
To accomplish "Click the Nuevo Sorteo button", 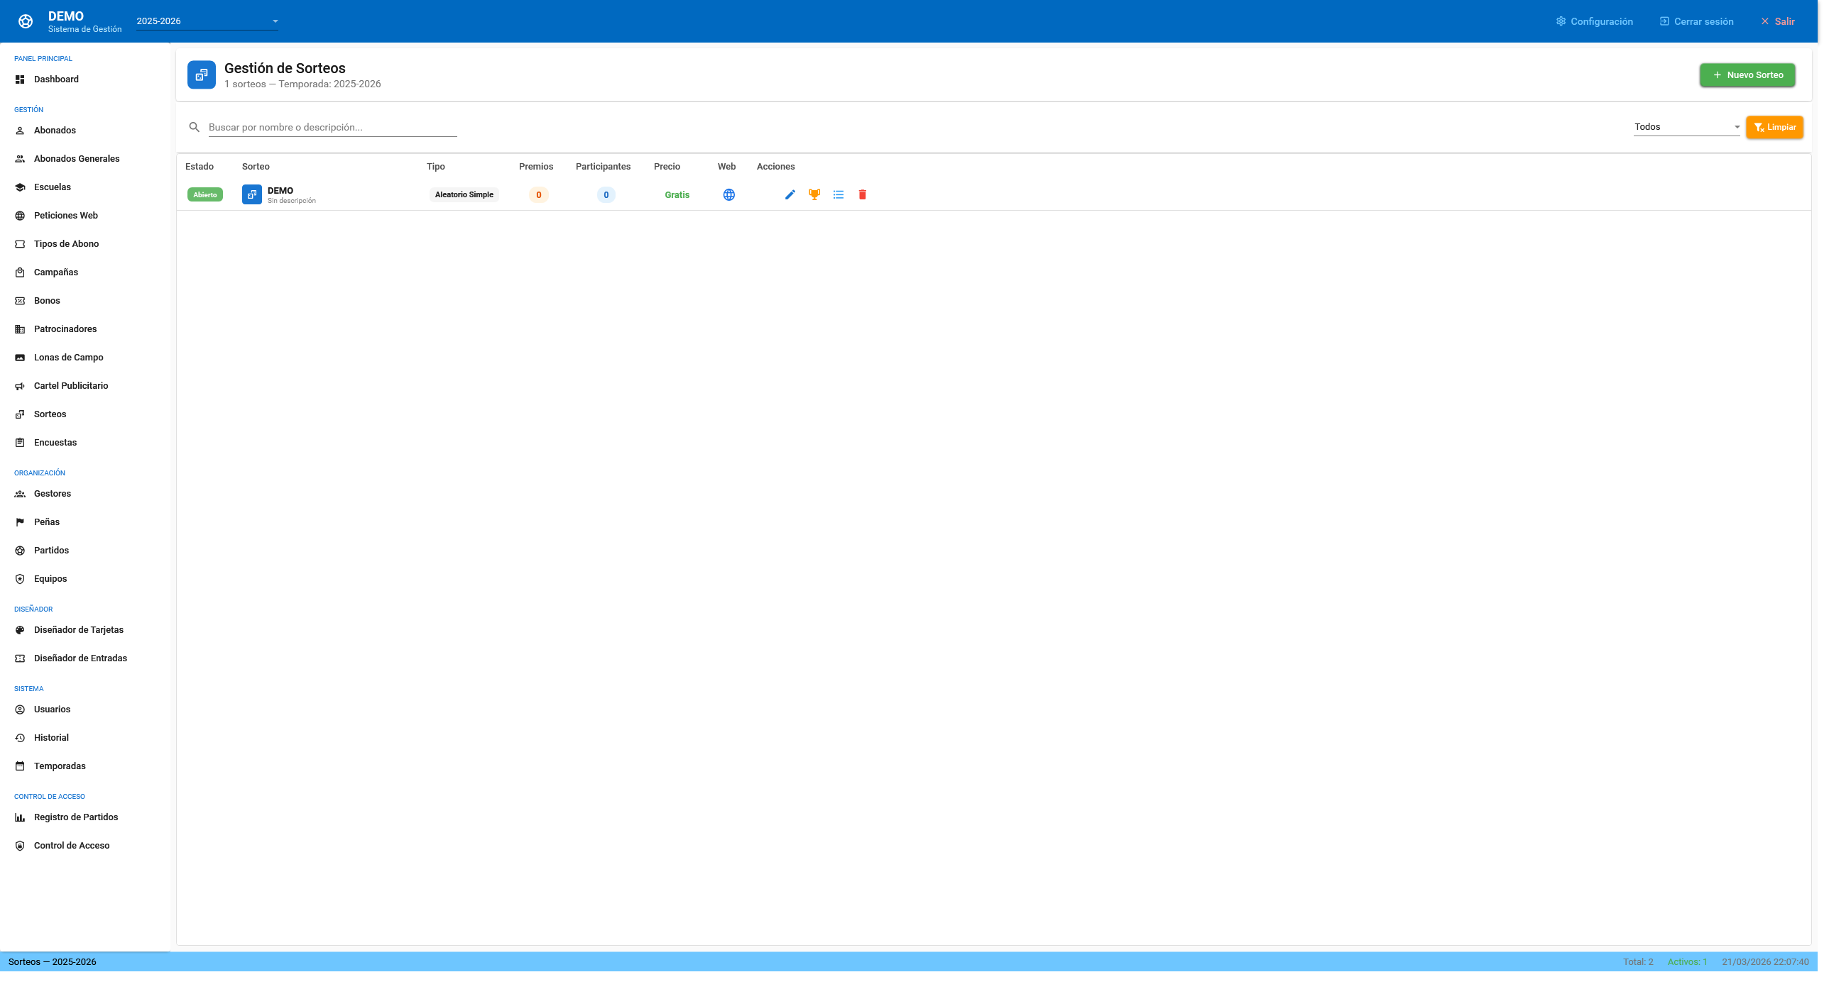I will coord(1747,74).
